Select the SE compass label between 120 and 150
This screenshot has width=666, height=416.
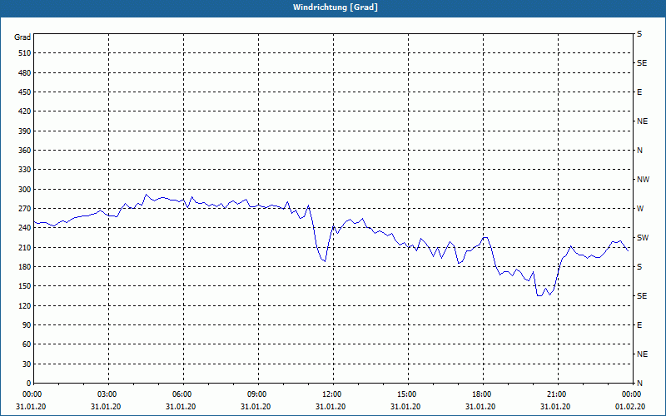[x=642, y=296]
